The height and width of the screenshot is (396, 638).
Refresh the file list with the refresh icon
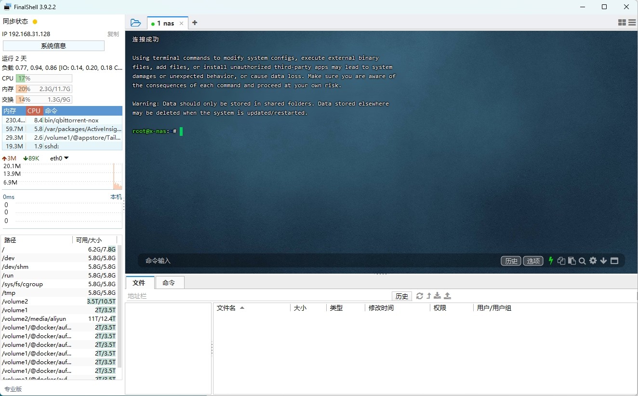(419, 295)
